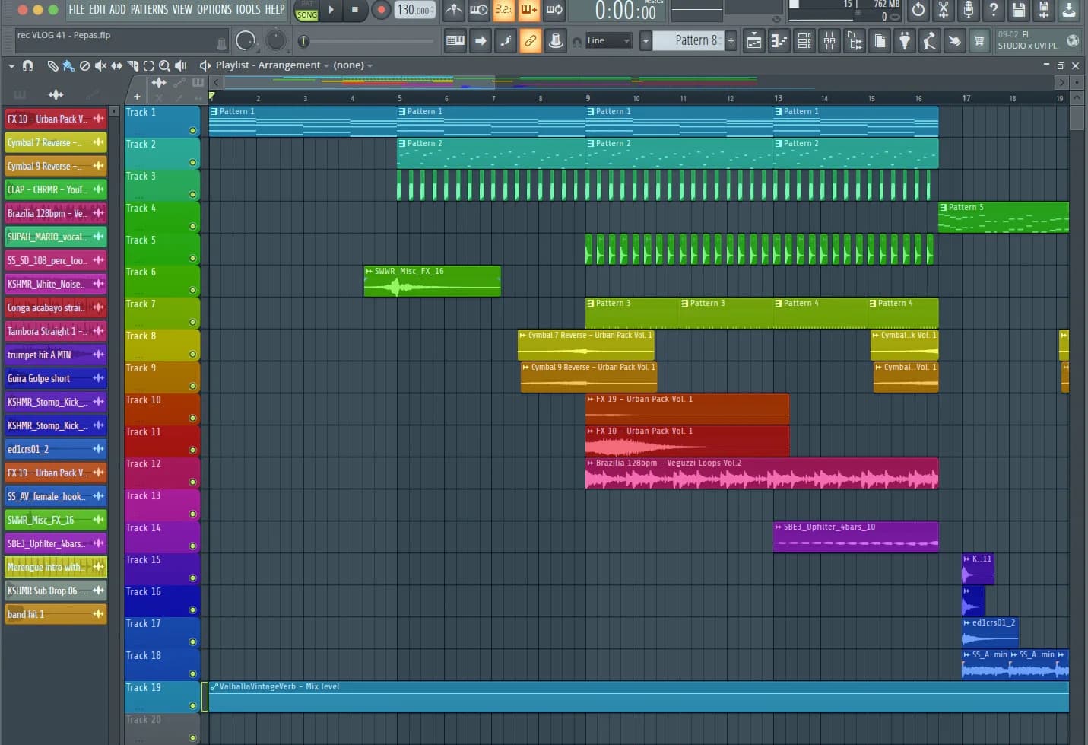Select the Mute tool in Playlist toolbar
Screen dimensions: 1088x745
(x=101, y=65)
